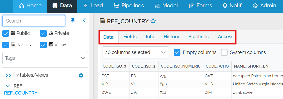The height and width of the screenshot is (99, 283).
Task: Uncheck Empty columns checkbox
Action: pos(177,52)
